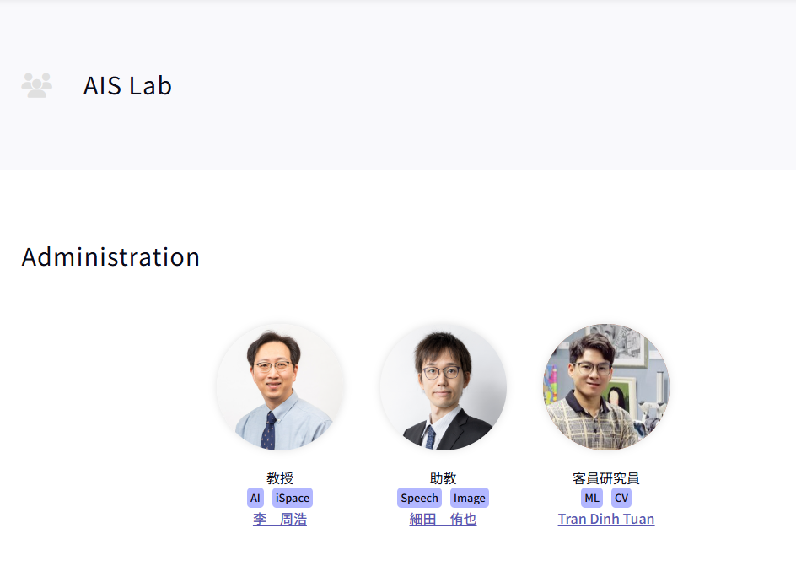
Task: Select the CV tag badge
Action: [621, 498]
